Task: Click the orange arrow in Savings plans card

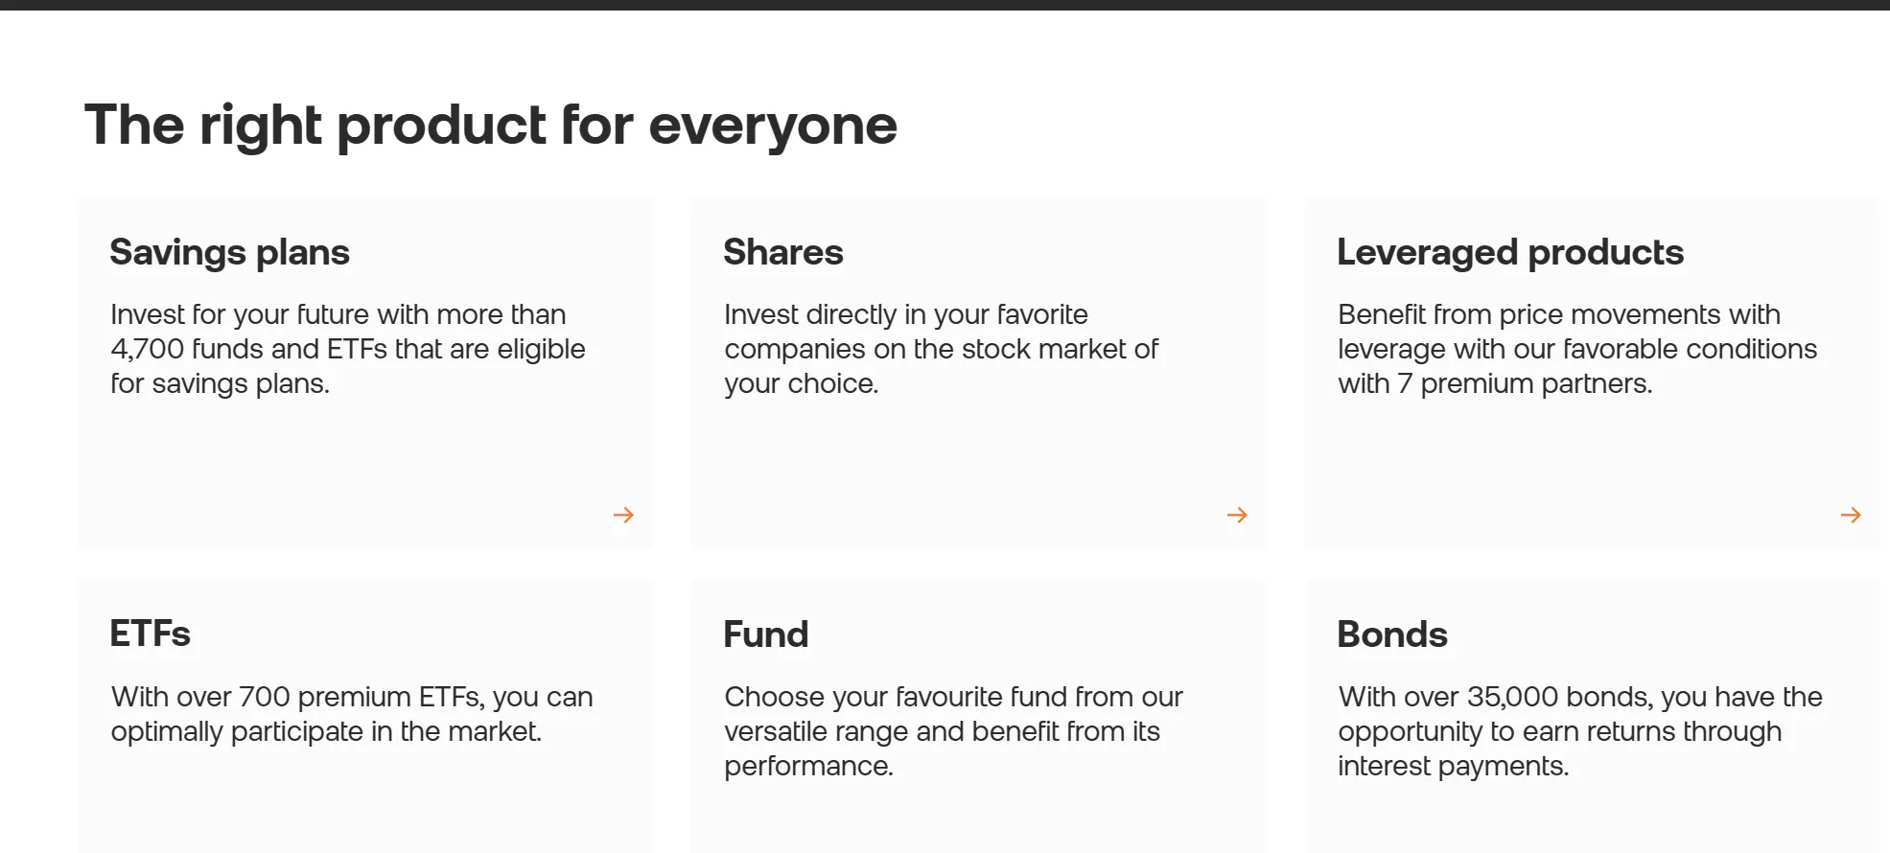Action: [623, 516]
